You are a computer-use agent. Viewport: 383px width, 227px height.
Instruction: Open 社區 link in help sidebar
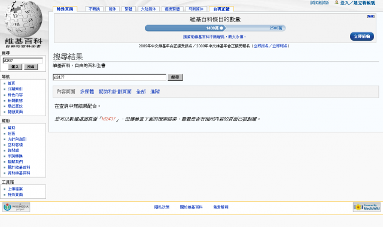point(11,134)
